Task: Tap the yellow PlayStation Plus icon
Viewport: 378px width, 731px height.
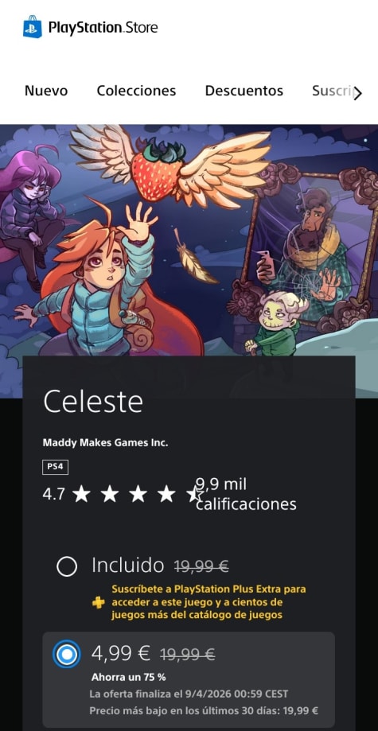Action: tap(98, 602)
